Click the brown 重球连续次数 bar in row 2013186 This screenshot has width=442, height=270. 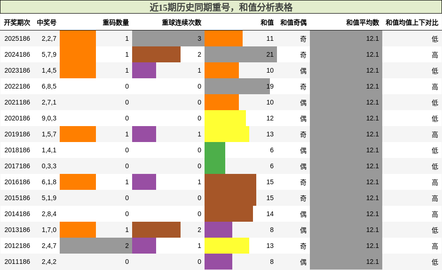tap(156, 230)
